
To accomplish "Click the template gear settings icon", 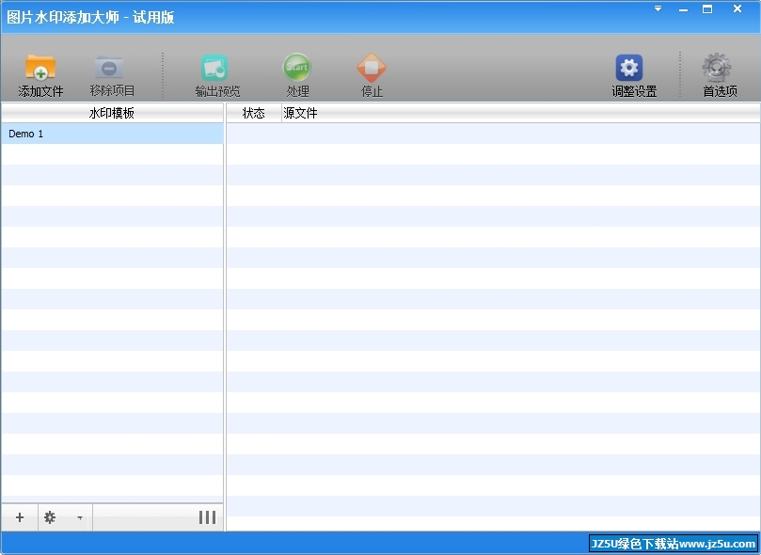I will point(50,517).
